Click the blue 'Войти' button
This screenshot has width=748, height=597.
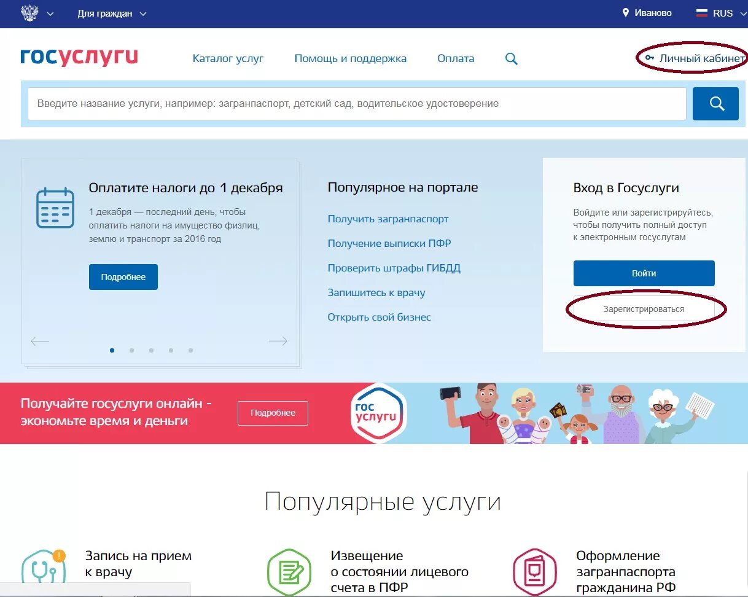pyautogui.click(x=644, y=273)
